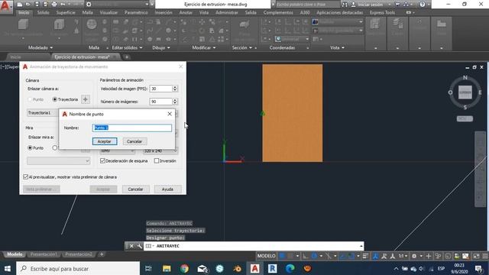Click the MODELO button in status bar
The height and width of the screenshot is (275, 489).
pos(266,256)
